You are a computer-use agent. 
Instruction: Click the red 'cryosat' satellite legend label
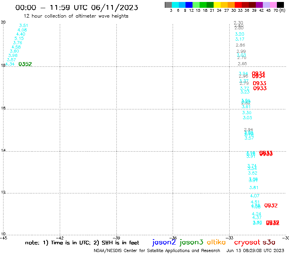tap(247, 243)
